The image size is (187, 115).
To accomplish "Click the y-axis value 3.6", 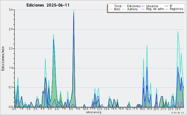I will (x=11, y=10).
